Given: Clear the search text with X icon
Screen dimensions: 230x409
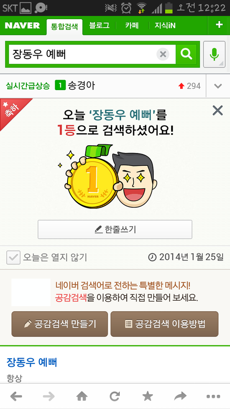Looking at the screenshot, I should point(163,54).
